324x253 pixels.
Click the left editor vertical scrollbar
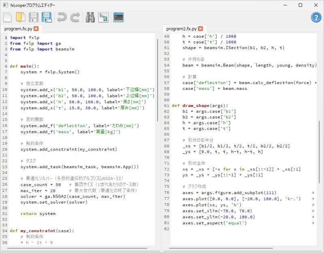tap(158, 80)
